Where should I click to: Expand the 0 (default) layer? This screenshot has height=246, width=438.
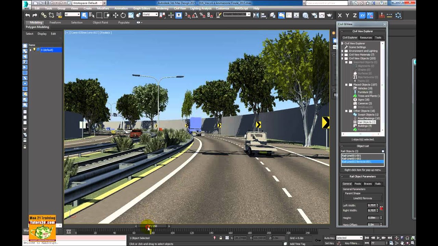pos(30,50)
